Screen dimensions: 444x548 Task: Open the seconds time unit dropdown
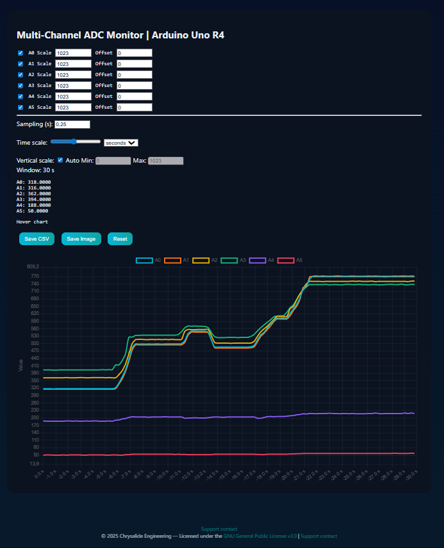point(121,143)
